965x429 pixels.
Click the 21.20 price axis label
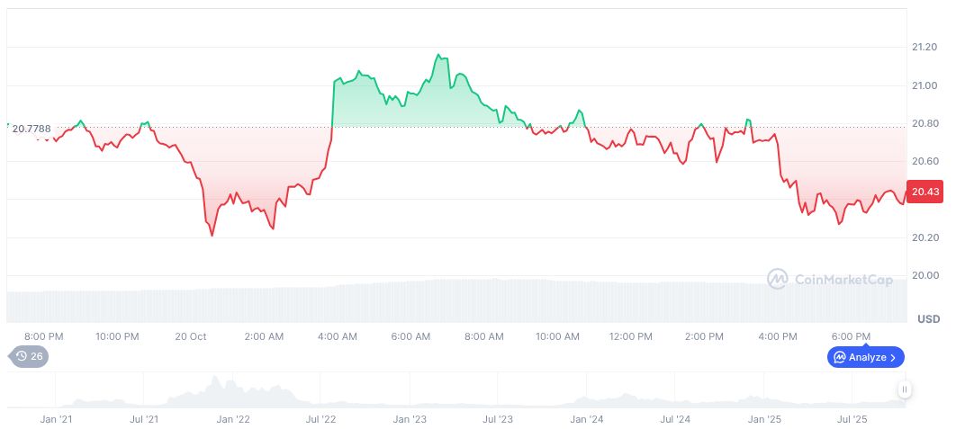[924, 47]
